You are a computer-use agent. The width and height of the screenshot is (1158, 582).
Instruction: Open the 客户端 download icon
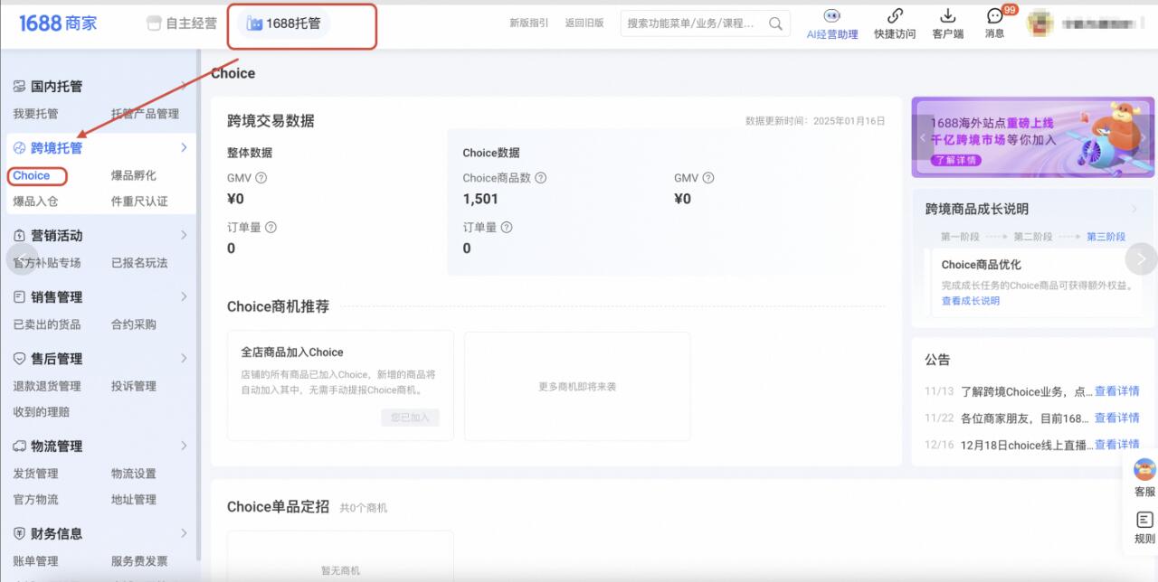pyautogui.click(x=947, y=16)
